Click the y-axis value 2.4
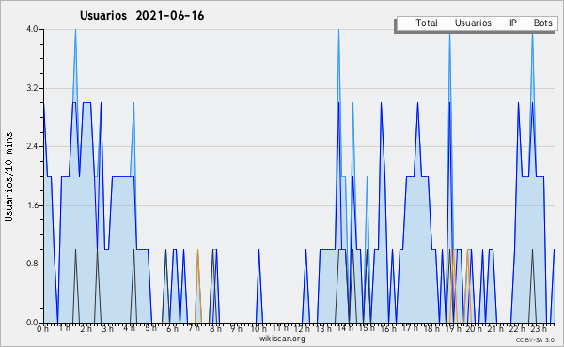Screen dimensions: 564x347 tap(32, 146)
